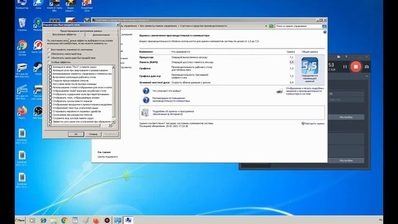Image resolution: width=398 pixels, height=224 pixels.
Task: Open Firefox from the taskbar
Action: click(96, 220)
